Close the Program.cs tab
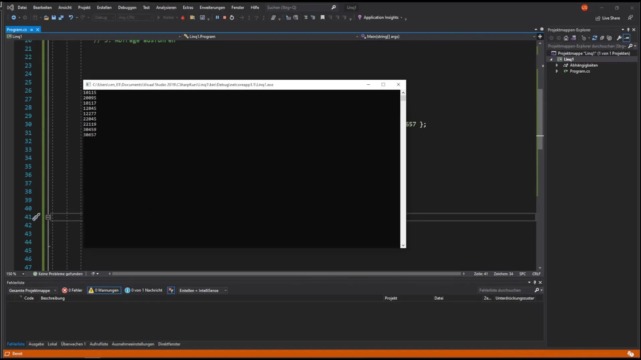This screenshot has height=360, width=641. pyautogui.click(x=38, y=30)
